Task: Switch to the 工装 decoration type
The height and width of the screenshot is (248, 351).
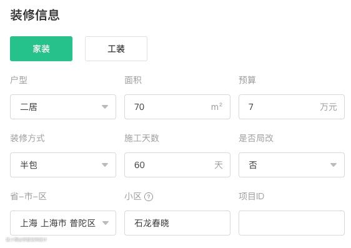Action: (x=116, y=49)
